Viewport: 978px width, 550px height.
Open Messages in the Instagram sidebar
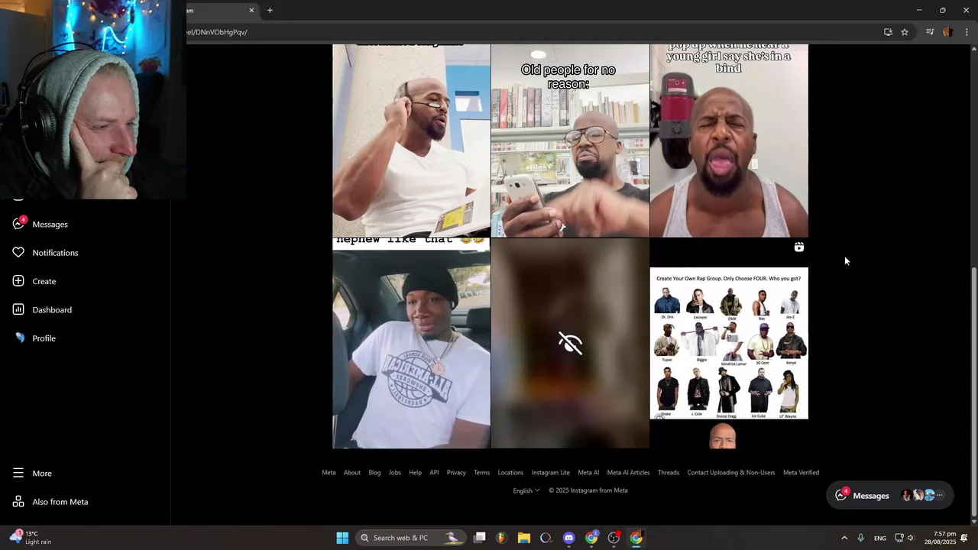tap(41, 224)
